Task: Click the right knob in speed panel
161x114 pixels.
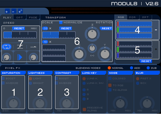Action: (33, 57)
